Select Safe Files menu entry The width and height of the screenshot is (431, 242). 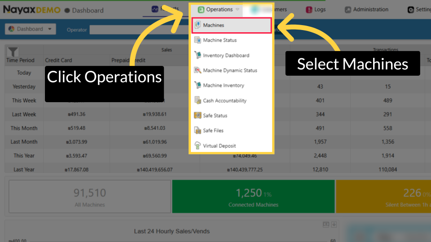point(232,130)
